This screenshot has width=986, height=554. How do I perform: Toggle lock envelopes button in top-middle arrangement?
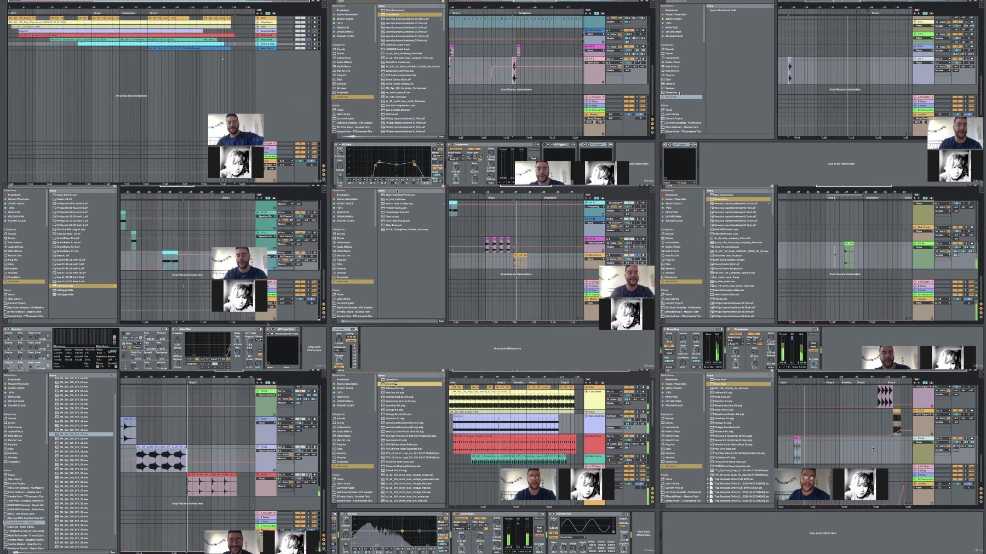603,13
